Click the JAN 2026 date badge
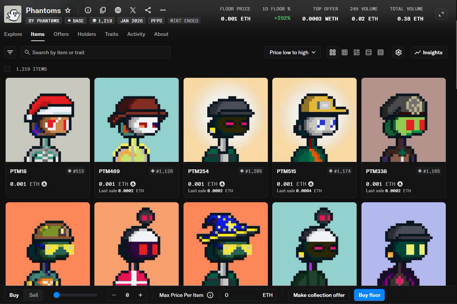 click(131, 21)
